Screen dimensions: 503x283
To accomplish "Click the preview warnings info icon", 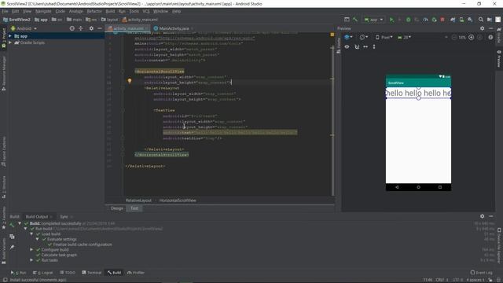I will 490,37.
